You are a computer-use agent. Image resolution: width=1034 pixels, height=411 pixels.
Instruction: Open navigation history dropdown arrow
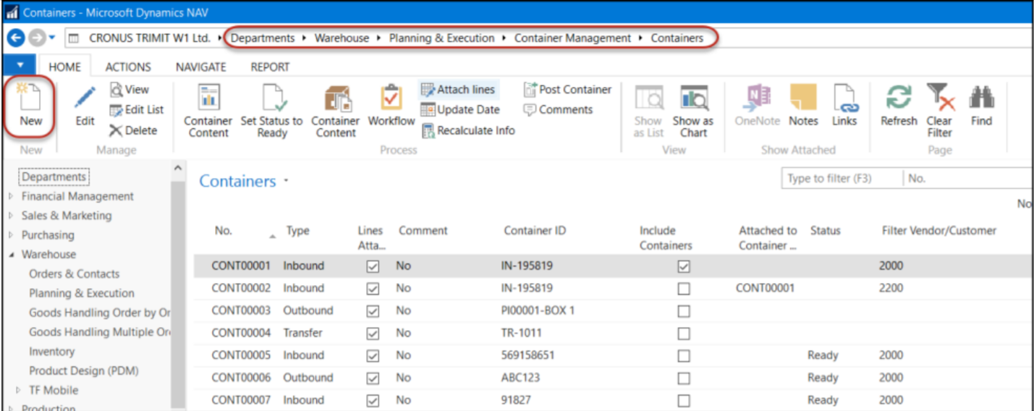[x=51, y=38]
